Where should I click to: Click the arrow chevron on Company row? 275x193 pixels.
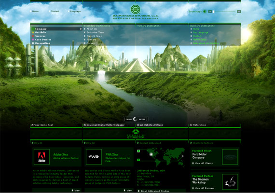point(81,29)
